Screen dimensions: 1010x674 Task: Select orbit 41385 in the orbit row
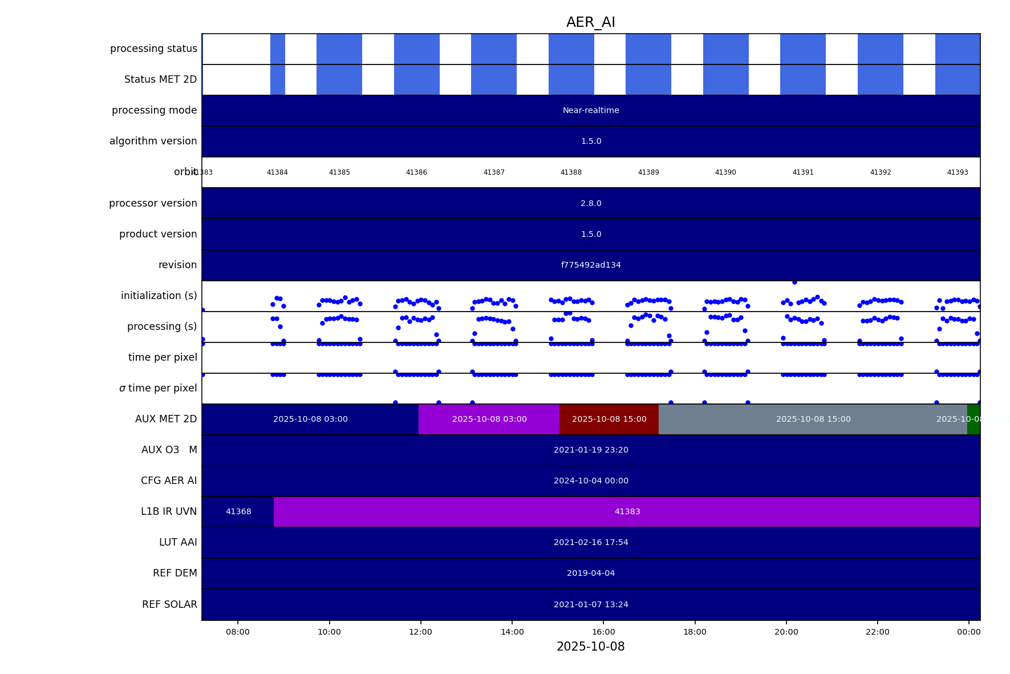tap(339, 172)
